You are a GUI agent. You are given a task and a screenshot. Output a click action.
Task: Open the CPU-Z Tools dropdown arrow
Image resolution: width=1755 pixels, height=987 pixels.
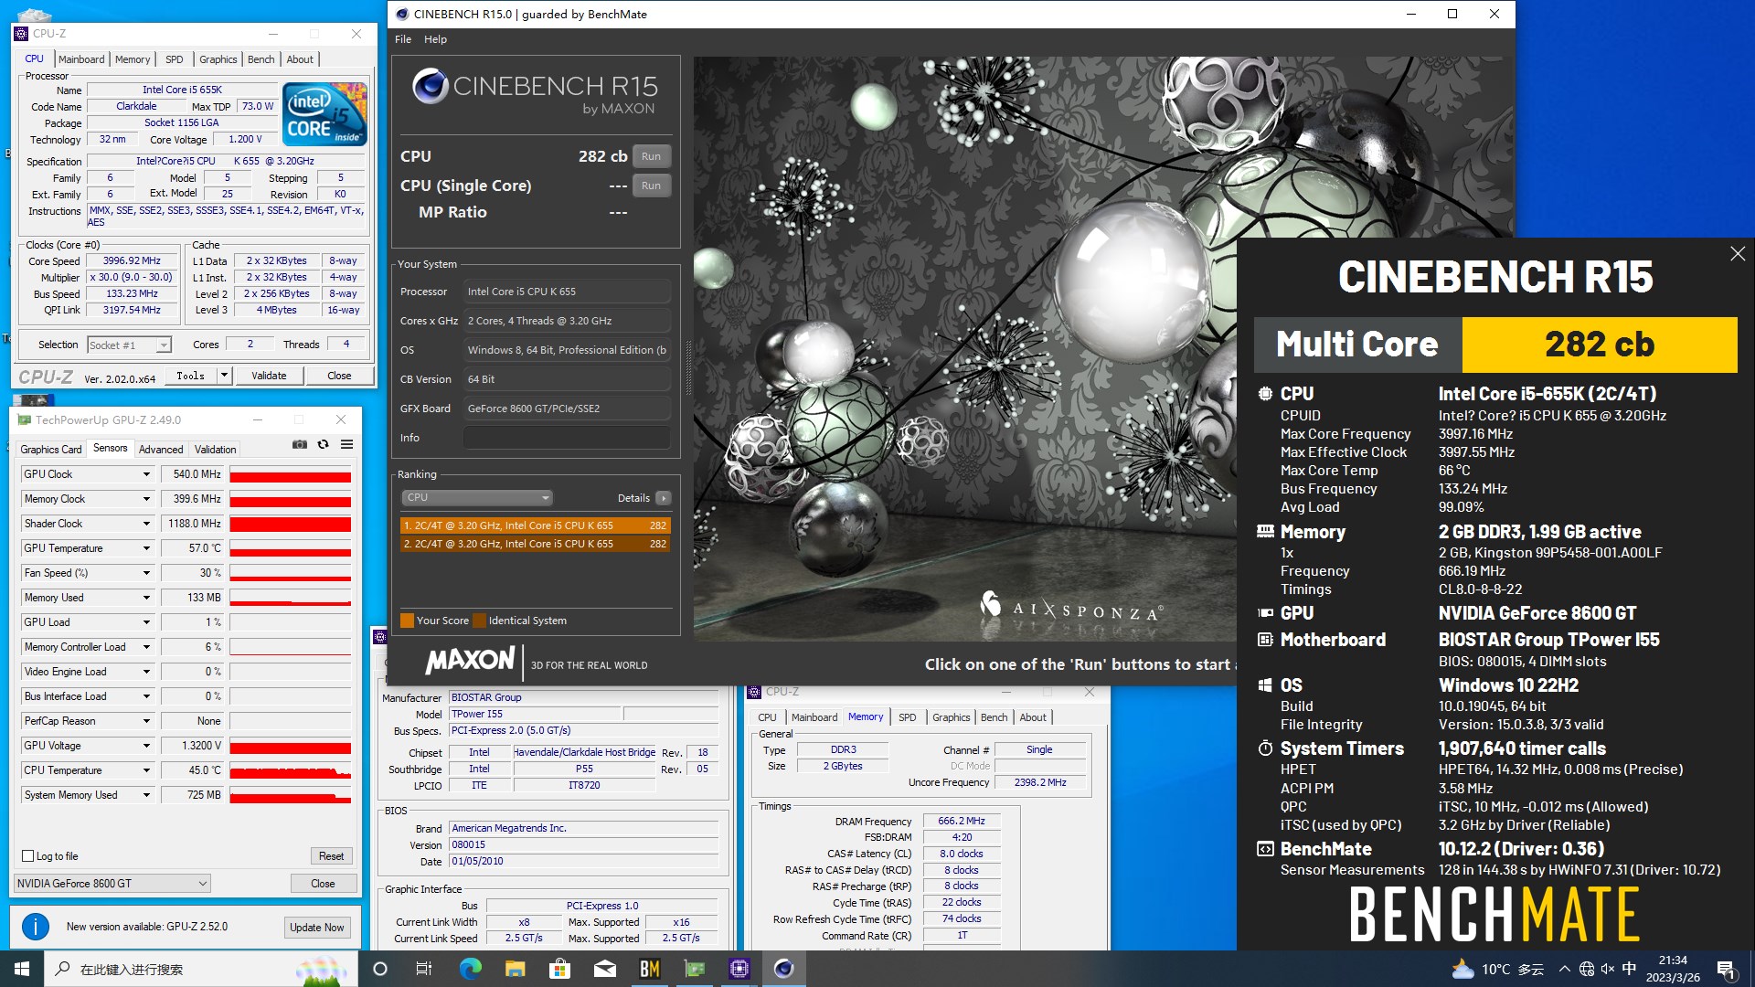224,376
